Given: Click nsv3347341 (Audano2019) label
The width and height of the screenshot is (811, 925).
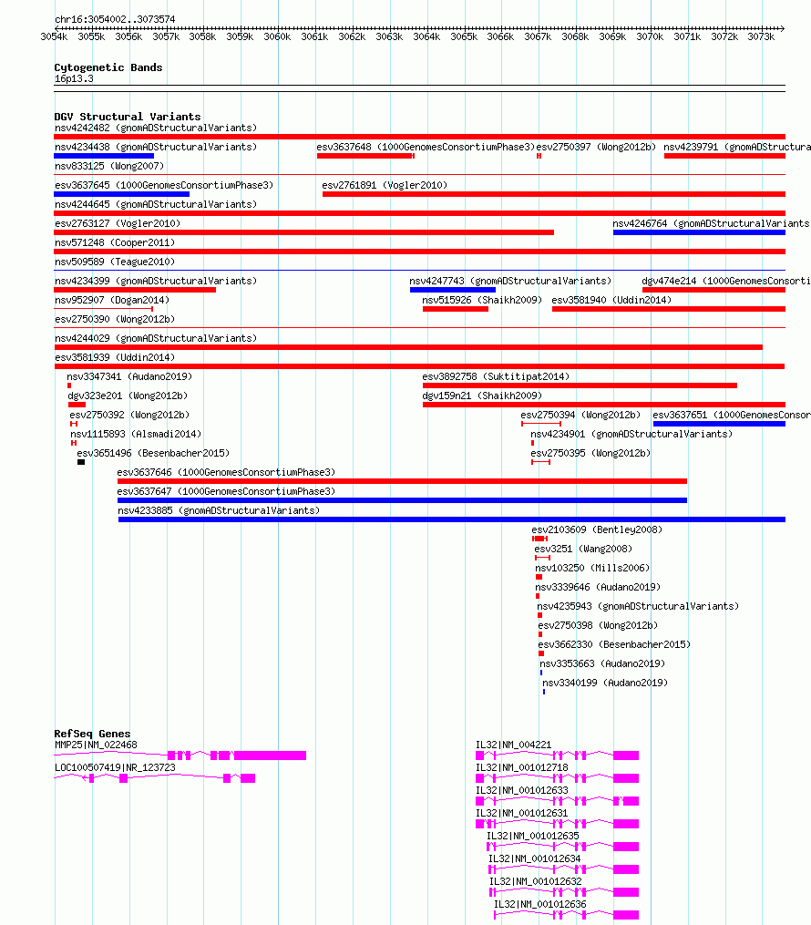Looking at the screenshot, I should click(x=129, y=377).
